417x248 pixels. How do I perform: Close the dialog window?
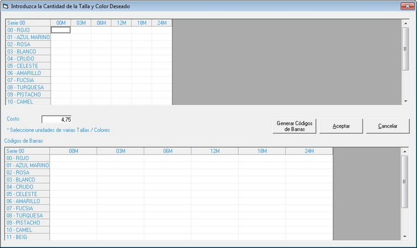(x=408, y=6)
